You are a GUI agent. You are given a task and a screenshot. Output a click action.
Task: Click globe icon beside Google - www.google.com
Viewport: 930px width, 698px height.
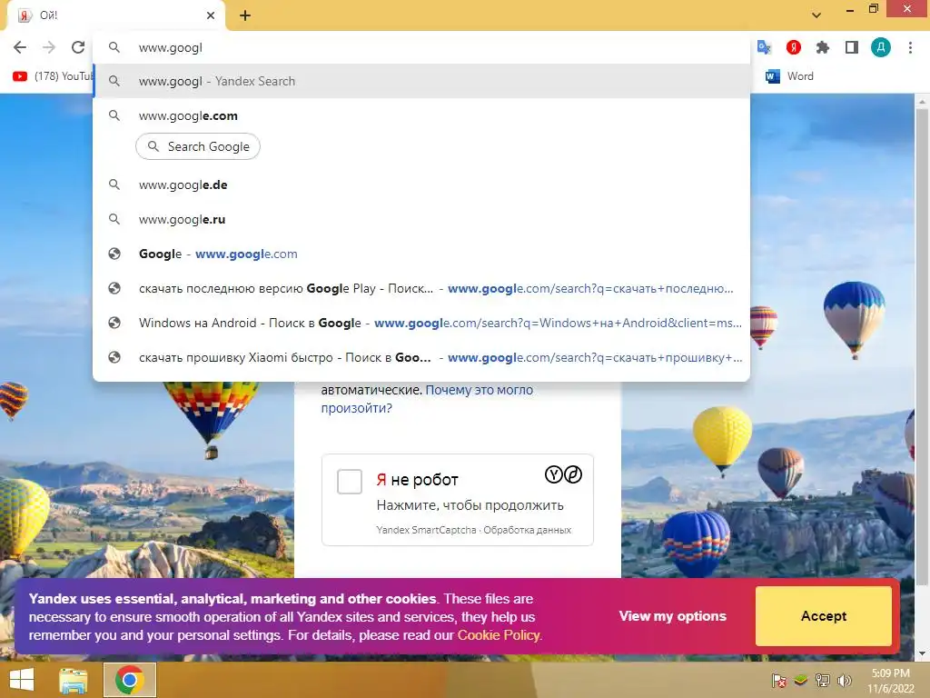coord(114,254)
